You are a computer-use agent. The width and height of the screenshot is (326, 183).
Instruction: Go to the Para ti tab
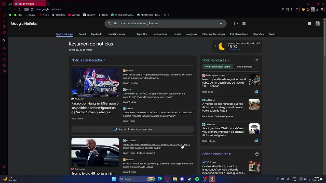pos(82,34)
